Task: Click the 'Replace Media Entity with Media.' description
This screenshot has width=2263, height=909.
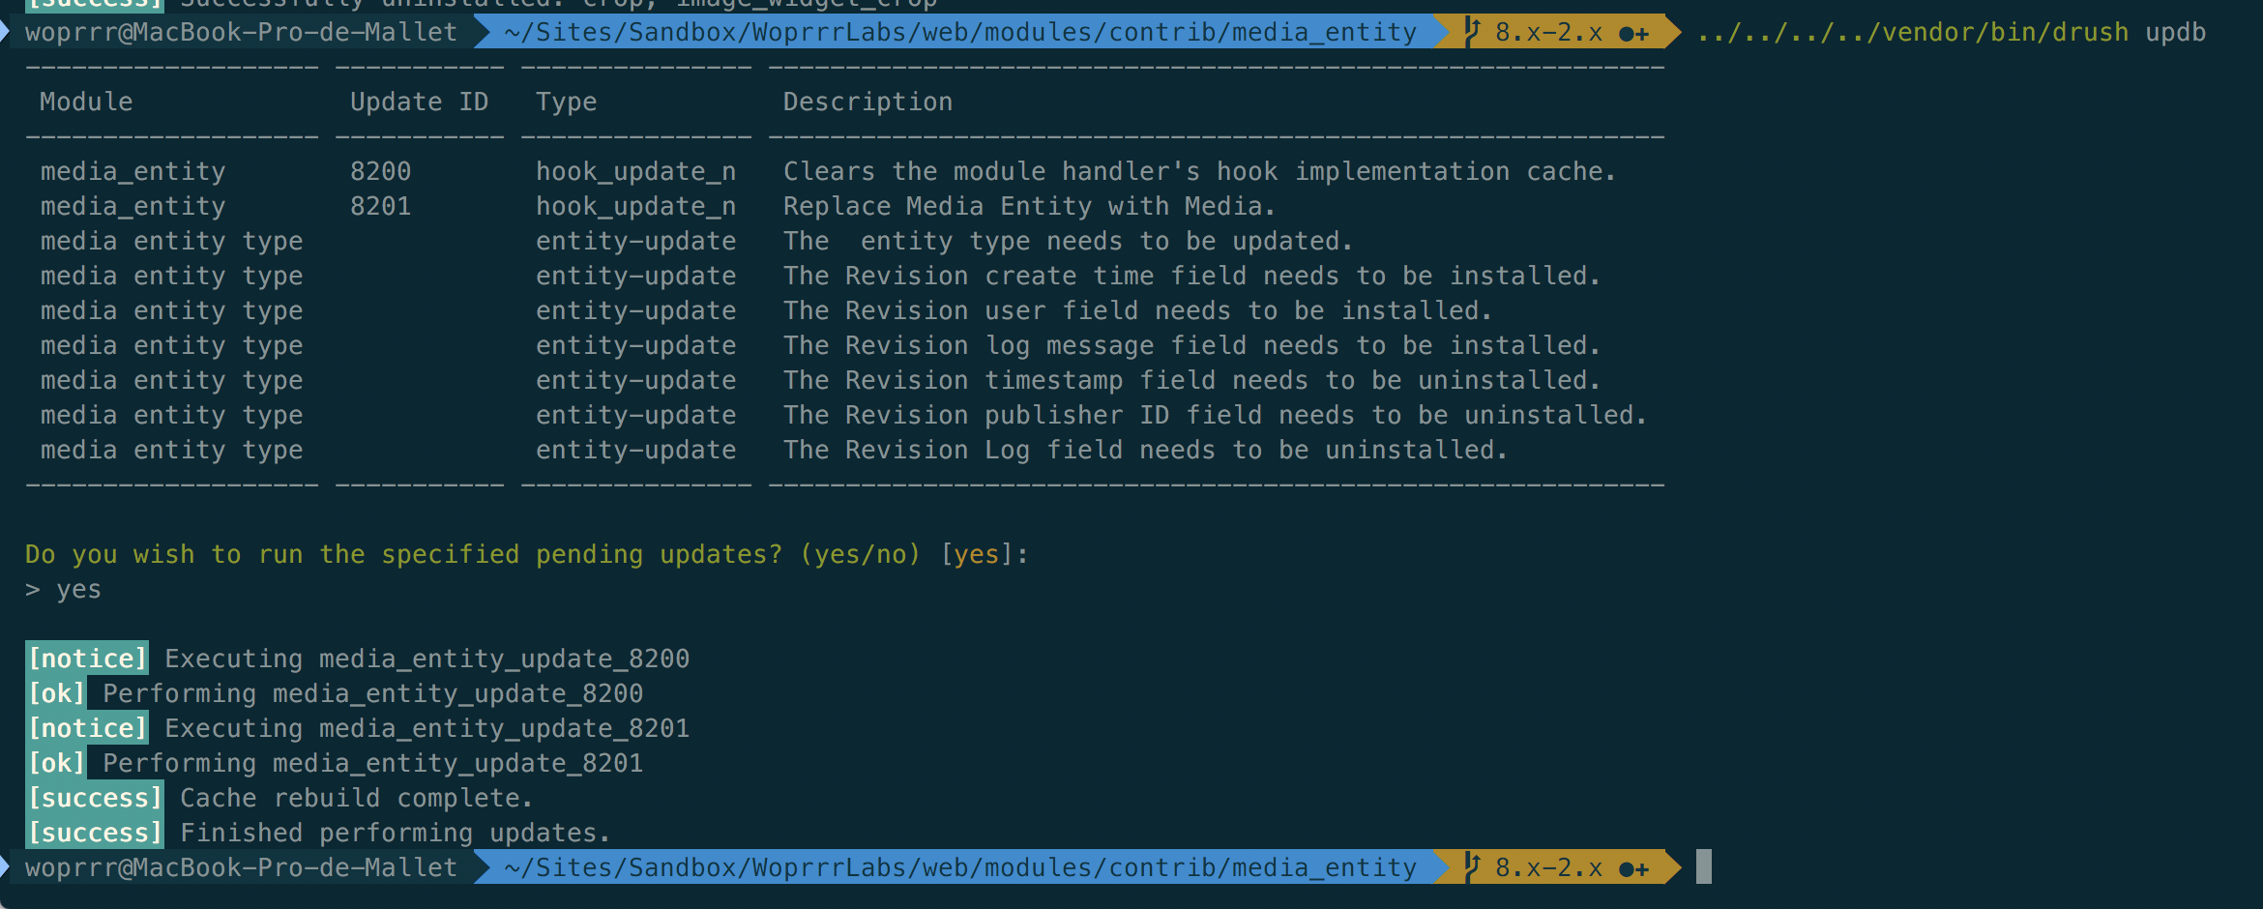Action: pos(1029,206)
